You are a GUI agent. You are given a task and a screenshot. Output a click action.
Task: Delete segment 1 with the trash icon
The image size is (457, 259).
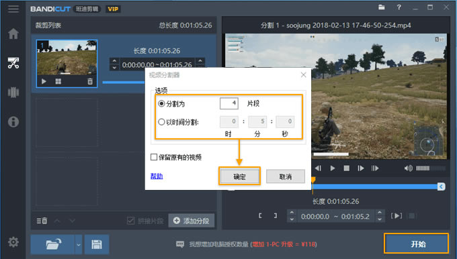(90, 81)
